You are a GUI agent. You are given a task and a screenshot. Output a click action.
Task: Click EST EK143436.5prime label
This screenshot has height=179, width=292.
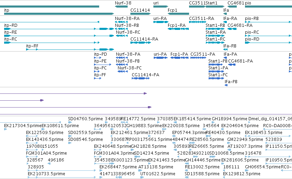(x=45, y=139)
